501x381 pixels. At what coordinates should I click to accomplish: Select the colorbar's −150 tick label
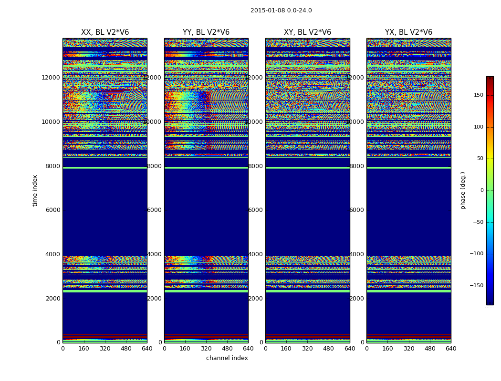[x=476, y=286]
